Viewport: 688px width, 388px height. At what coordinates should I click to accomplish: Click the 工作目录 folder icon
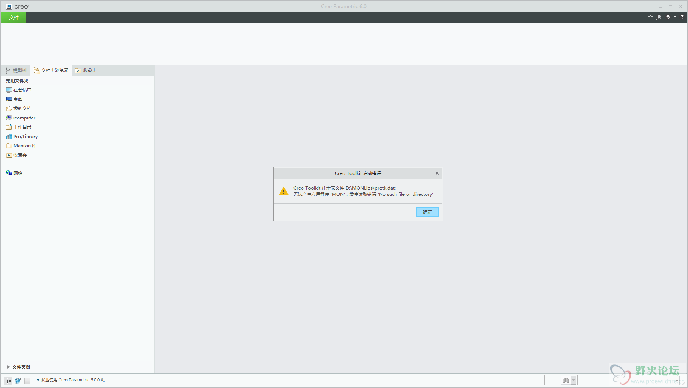coord(9,127)
